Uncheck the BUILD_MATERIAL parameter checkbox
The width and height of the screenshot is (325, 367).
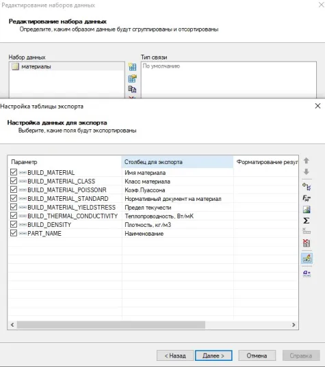14,172
